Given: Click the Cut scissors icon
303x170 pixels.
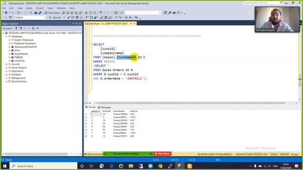Looking at the screenshot, I should (86, 13).
